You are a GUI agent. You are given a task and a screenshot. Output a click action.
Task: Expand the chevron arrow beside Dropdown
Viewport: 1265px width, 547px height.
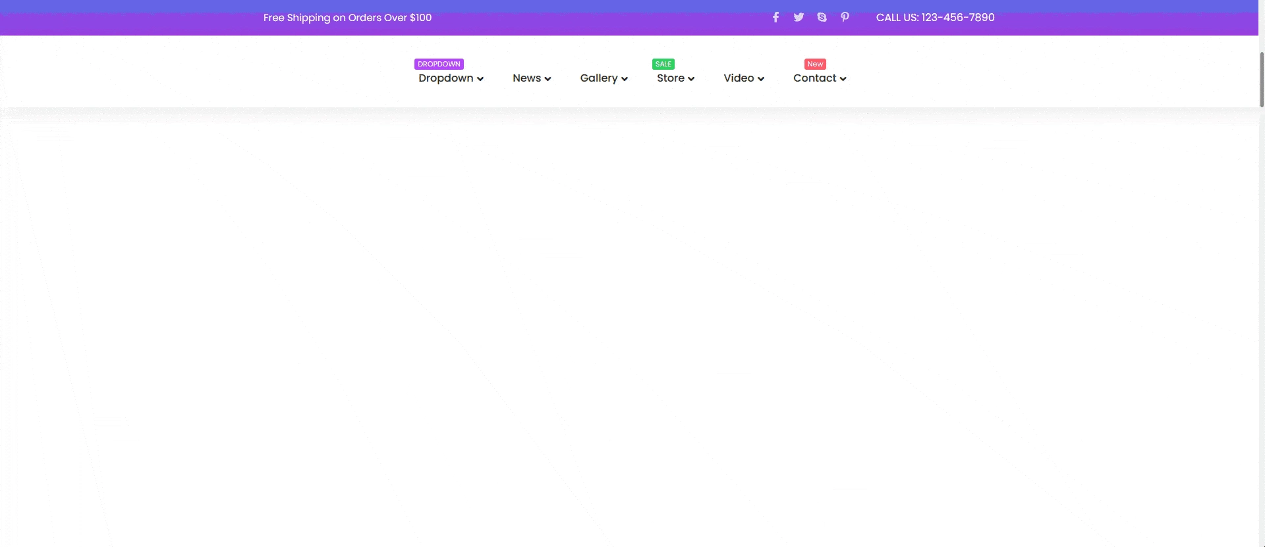click(480, 79)
